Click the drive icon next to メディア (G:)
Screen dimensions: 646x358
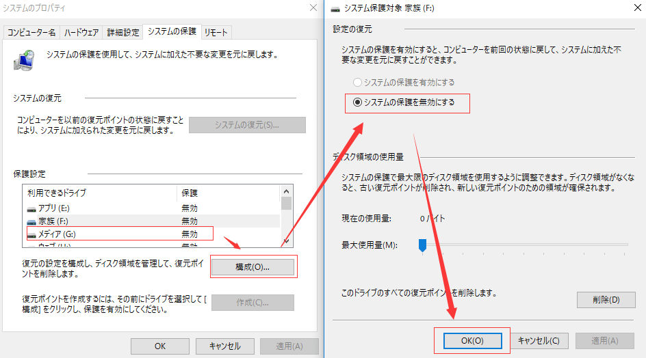click(x=31, y=235)
